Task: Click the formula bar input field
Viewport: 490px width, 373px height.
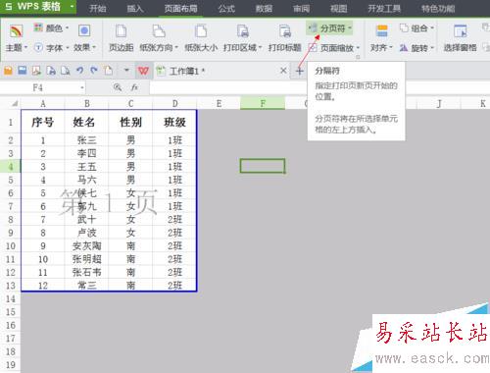Action: (x=228, y=87)
